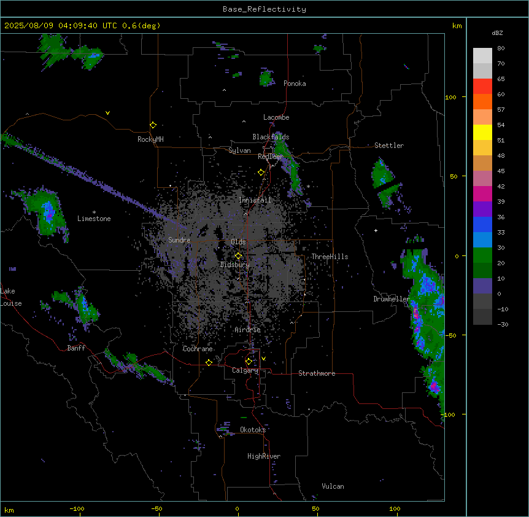Click the Calgary city label

click(x=245, y=370)
